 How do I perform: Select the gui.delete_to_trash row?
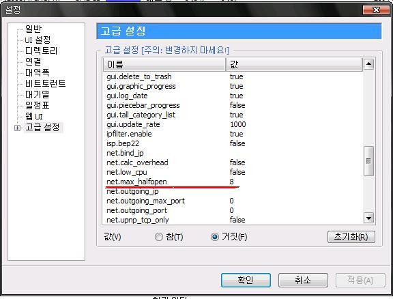[233, 76]
